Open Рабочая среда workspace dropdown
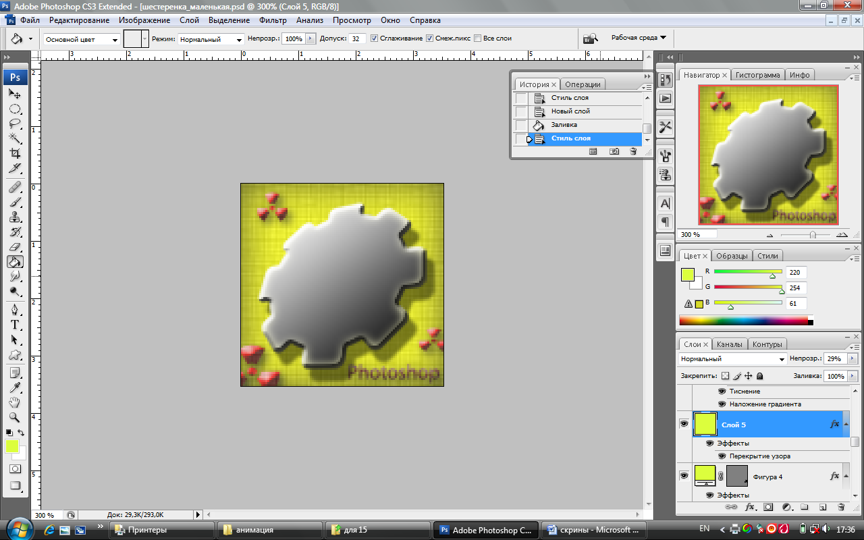 pyautogui.click(x=639, y=38)
